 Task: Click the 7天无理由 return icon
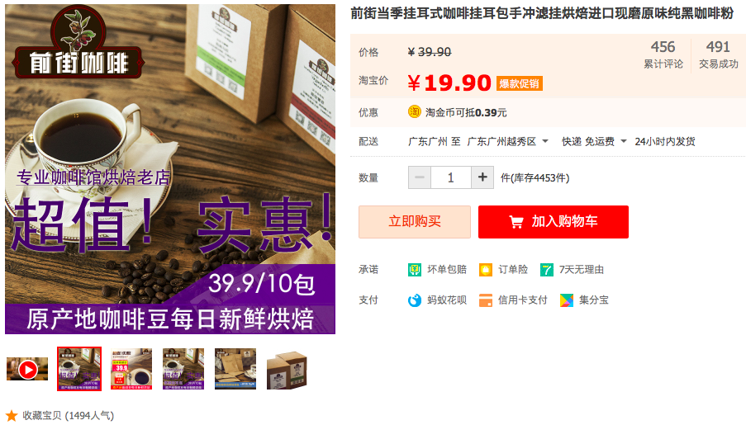pyautogui.click(x=547, y=270)
